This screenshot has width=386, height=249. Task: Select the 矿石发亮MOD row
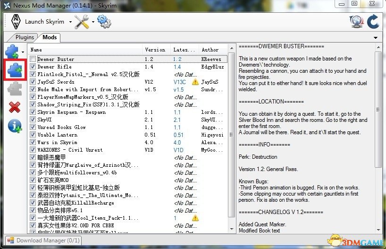(x=128, y=180)
